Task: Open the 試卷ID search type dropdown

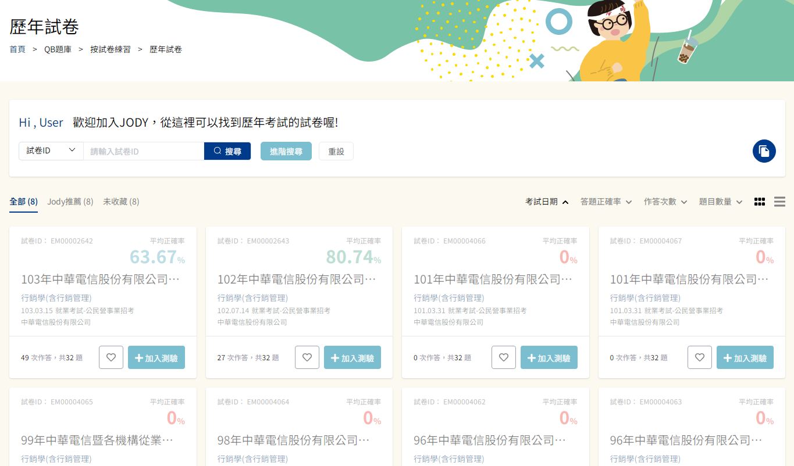Action: 51,151
